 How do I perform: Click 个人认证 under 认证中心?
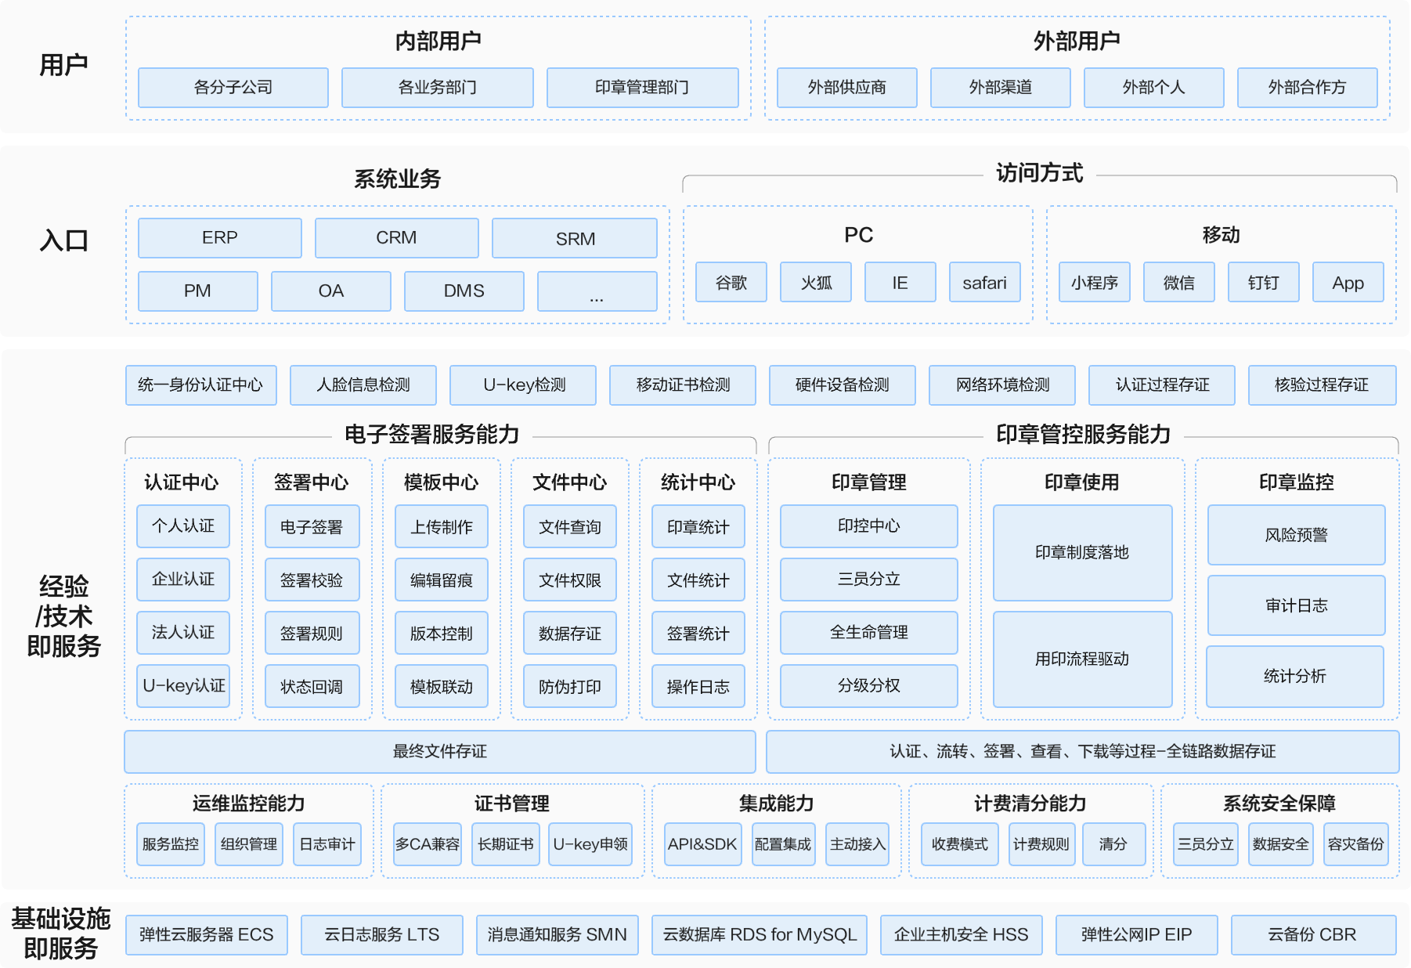pyautogui.click(x=183, y=526)
